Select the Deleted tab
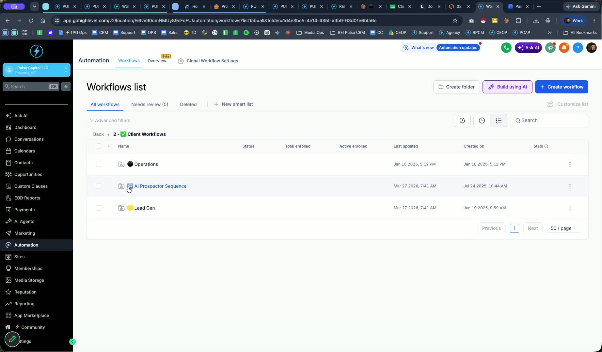This screenshot has height=352, width=602. point(188,104)
